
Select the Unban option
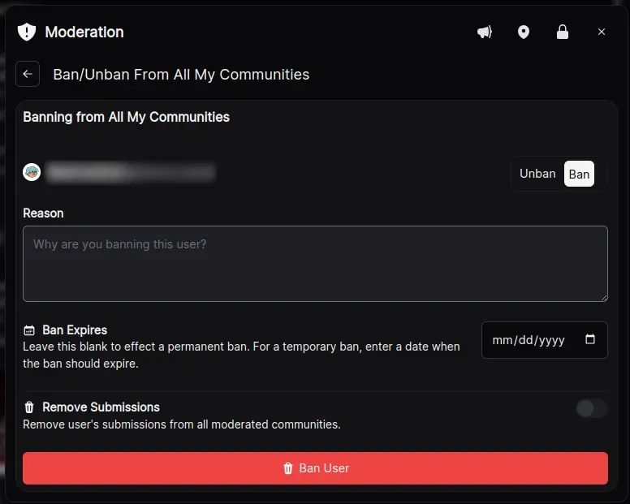[537, 174]
